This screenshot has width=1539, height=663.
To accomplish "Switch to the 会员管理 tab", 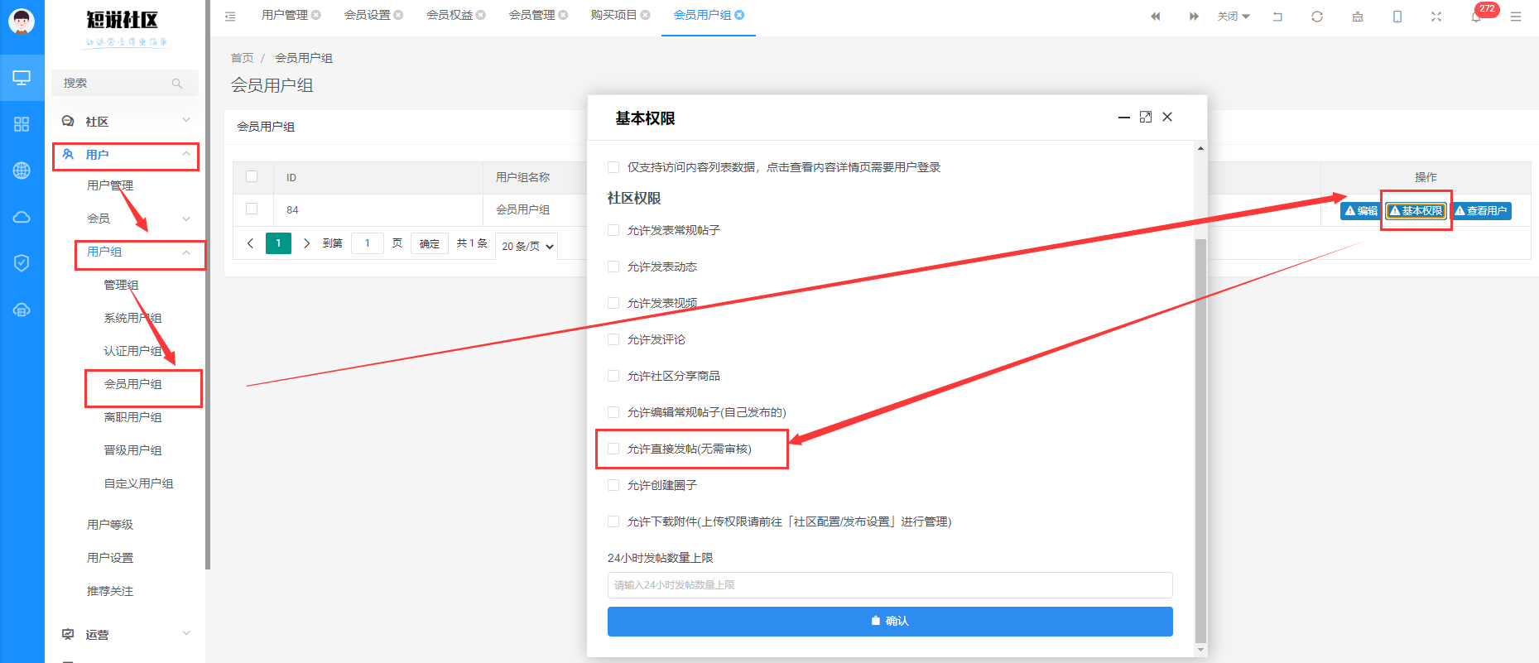I will click(531, 15).
